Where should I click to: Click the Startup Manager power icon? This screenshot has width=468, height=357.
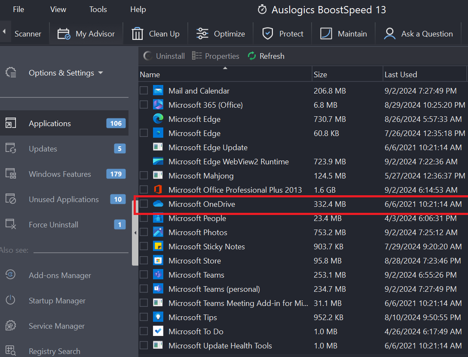(x=10, y=300)
